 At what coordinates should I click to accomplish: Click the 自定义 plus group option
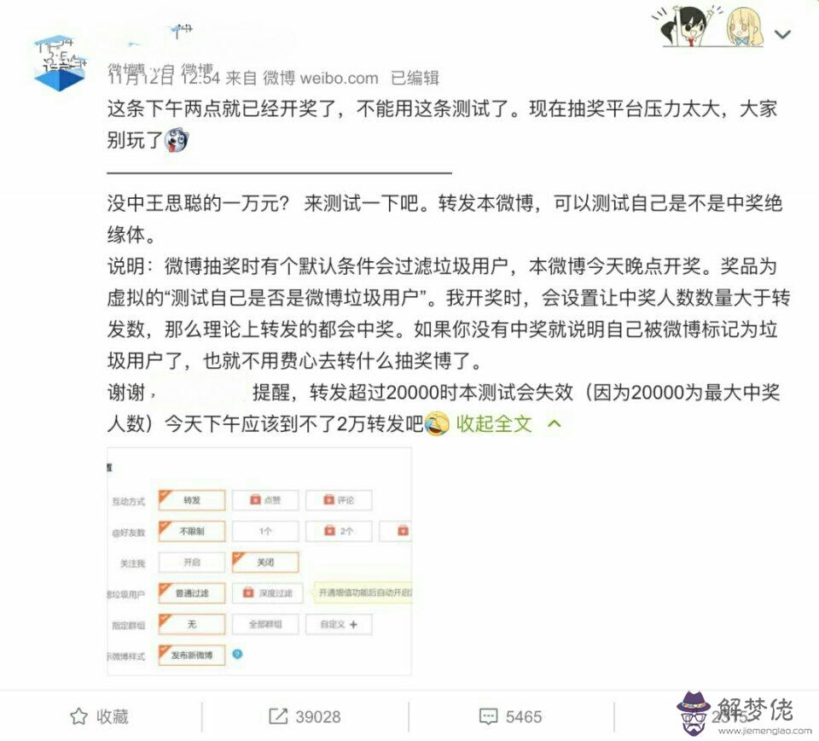(x=339, y=624)
